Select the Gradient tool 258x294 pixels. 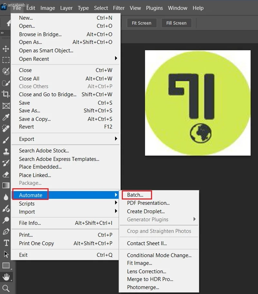tap(6, 185)
